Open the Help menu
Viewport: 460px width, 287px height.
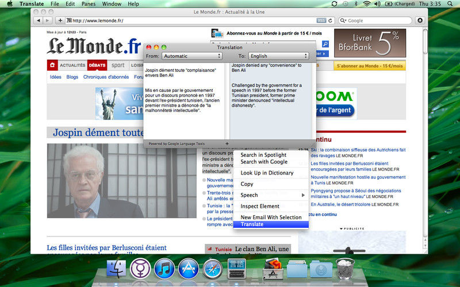[133, 4]
